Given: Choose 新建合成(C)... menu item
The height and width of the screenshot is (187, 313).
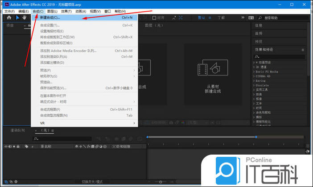Looking at the screenshot, I should (84, 17).
